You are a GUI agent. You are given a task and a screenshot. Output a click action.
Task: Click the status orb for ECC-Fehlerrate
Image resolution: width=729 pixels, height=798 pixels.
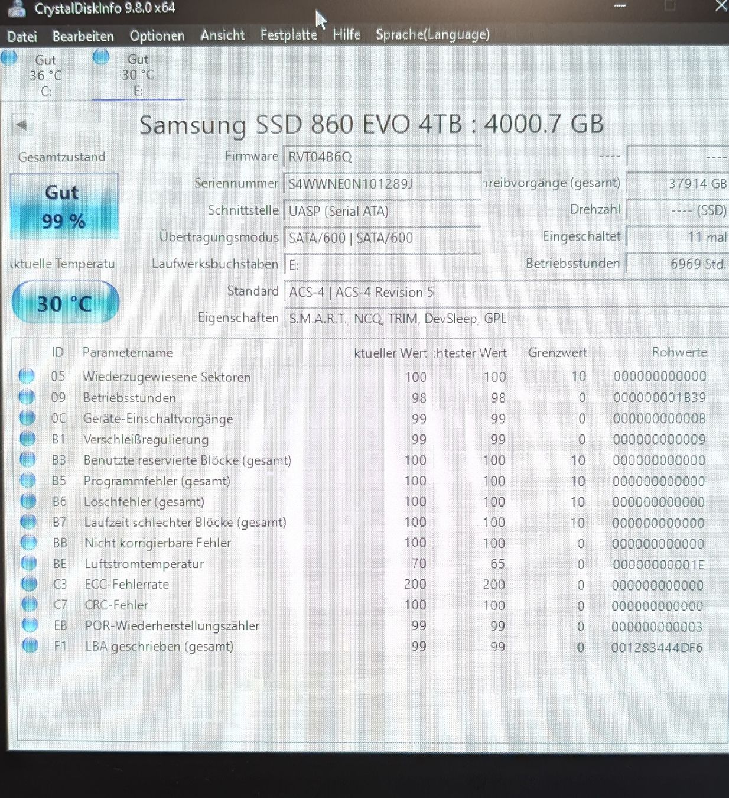[29, 583]
